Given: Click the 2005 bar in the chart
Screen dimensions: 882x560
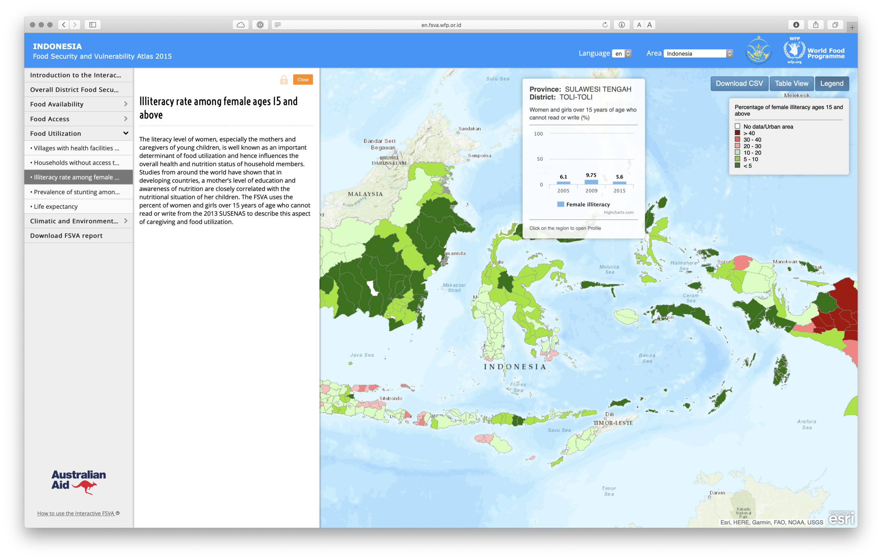Looking at the screenshot, I should pos(563,183).
